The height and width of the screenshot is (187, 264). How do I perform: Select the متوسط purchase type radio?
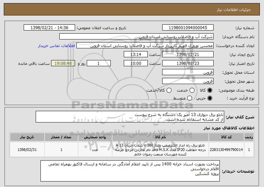190,98
